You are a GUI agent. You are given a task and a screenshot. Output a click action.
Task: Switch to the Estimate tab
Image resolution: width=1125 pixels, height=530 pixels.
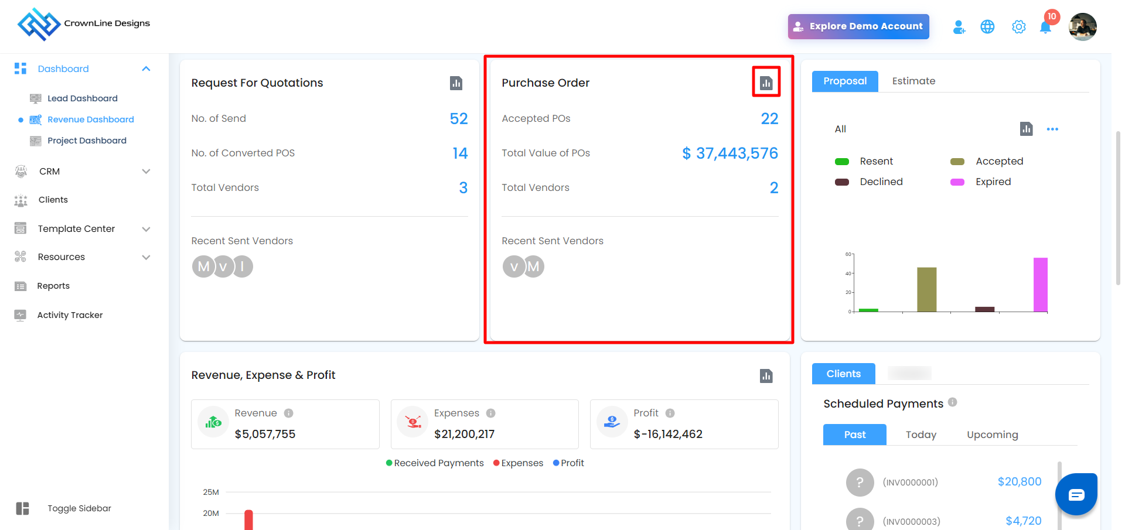[913, 81]
